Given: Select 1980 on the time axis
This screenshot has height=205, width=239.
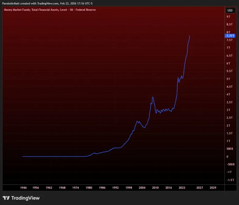Looking at the screenshot, I should tap(89, 188).
